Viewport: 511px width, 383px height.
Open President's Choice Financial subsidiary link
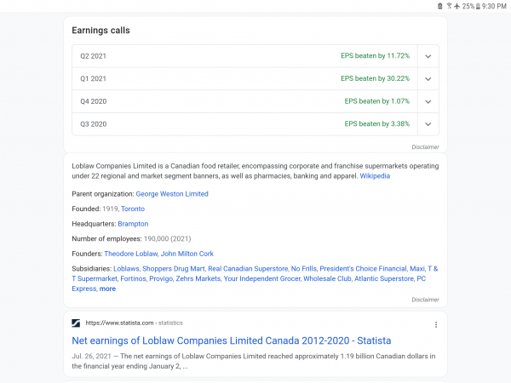pos(363,269)
